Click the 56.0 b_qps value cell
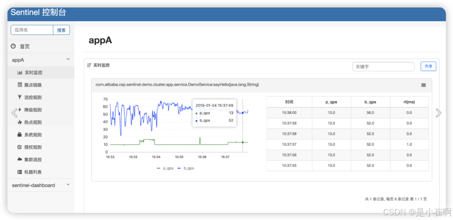453x220 pixels. point(370,113)
